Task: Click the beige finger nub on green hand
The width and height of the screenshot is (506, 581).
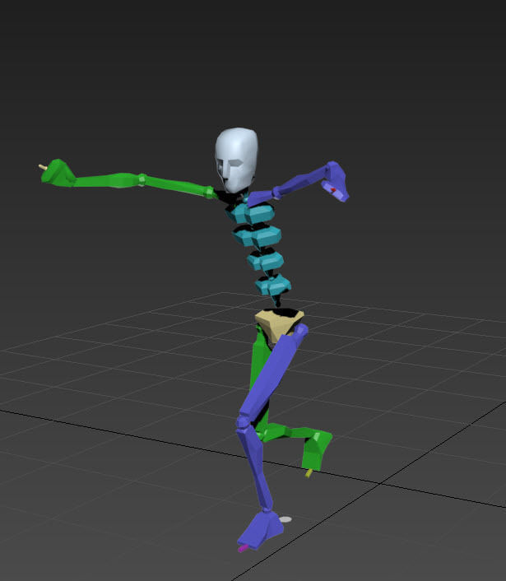Action: click(43, 168)
